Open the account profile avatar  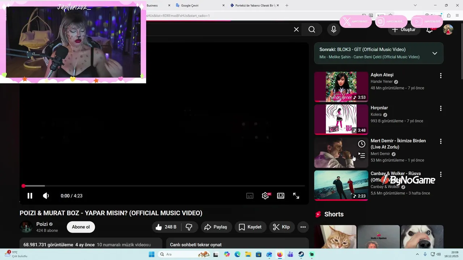coord(448,30)
